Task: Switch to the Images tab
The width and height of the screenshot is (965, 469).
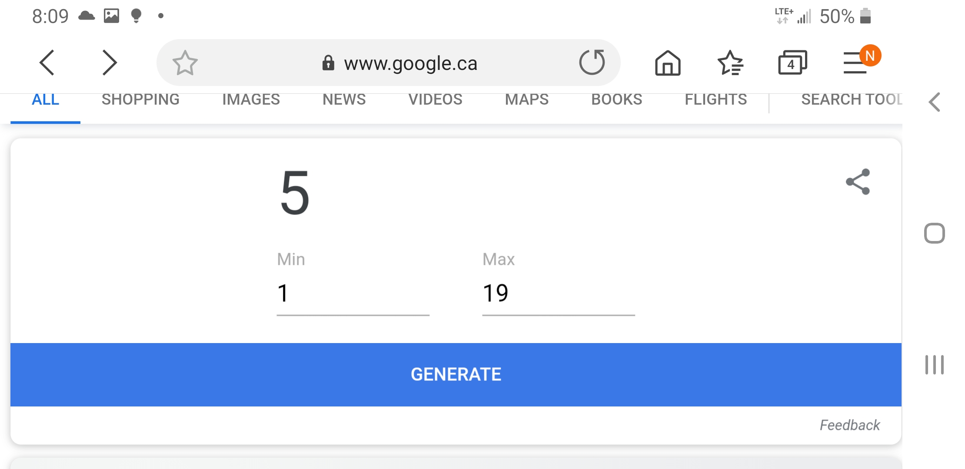Action: click(251, 99)
